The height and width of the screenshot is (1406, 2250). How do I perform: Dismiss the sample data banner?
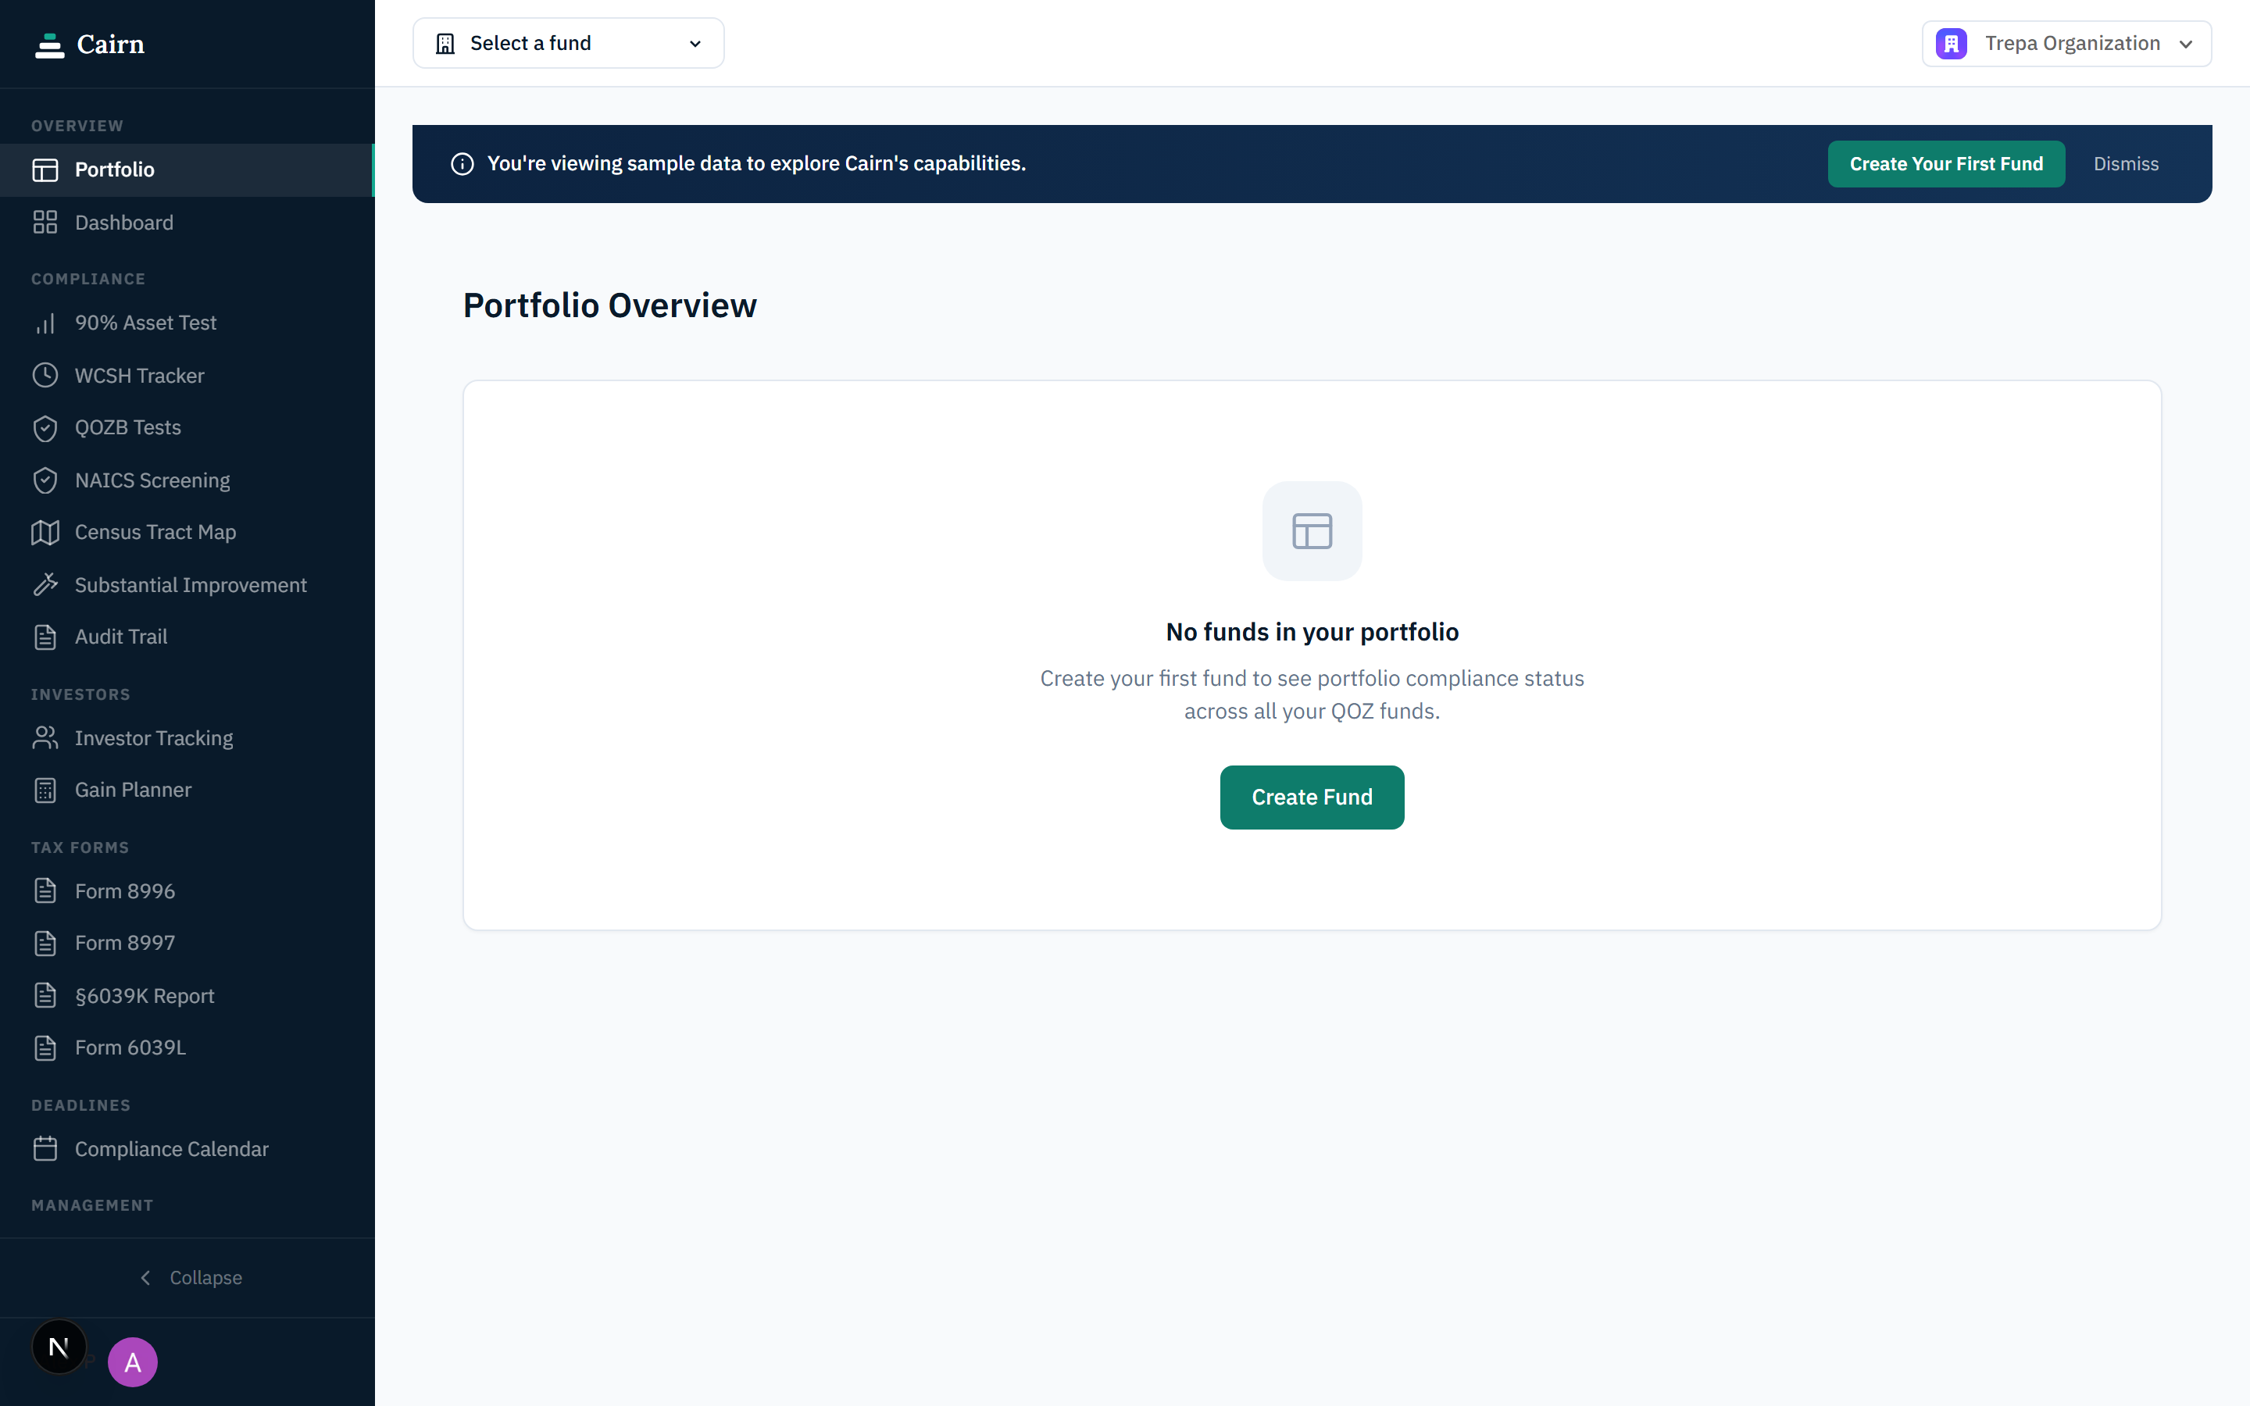(2126, 164)
